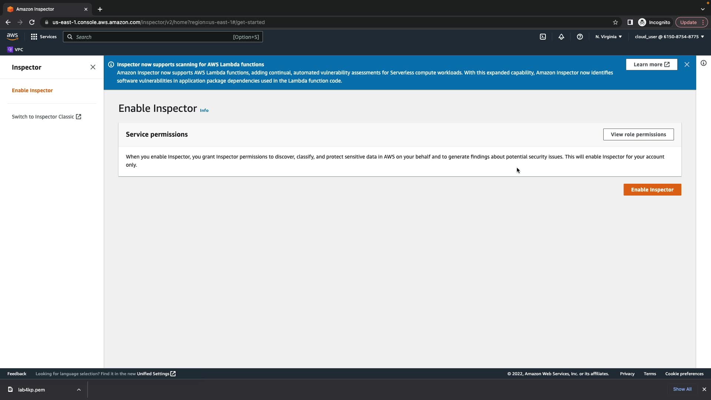Expand lab4kp.pem download options chevron

point(79,390)
